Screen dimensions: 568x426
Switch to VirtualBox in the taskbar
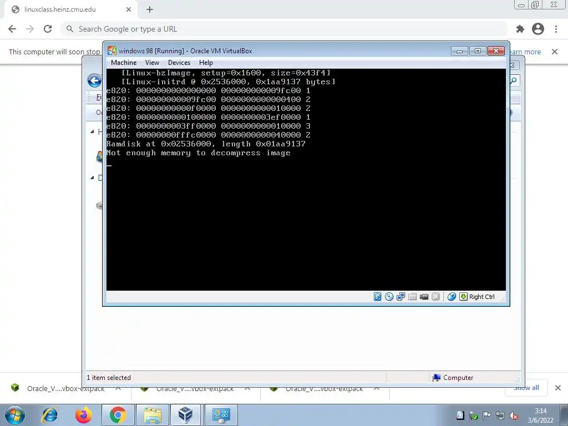click(x=185, y=415)
